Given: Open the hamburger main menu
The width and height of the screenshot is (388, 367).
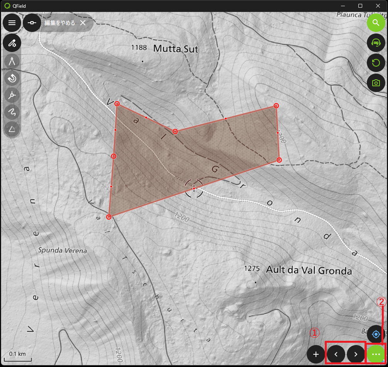Looking at the screenshot, I should pos(12,23).
